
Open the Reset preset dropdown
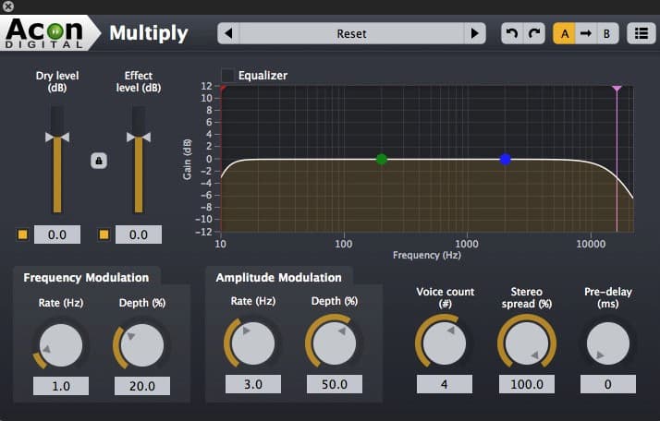[351, 33]
